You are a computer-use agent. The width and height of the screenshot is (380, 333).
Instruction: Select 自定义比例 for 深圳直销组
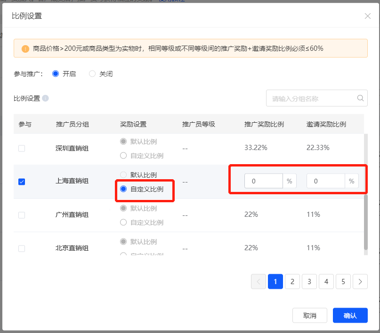(x=123, y=155)
